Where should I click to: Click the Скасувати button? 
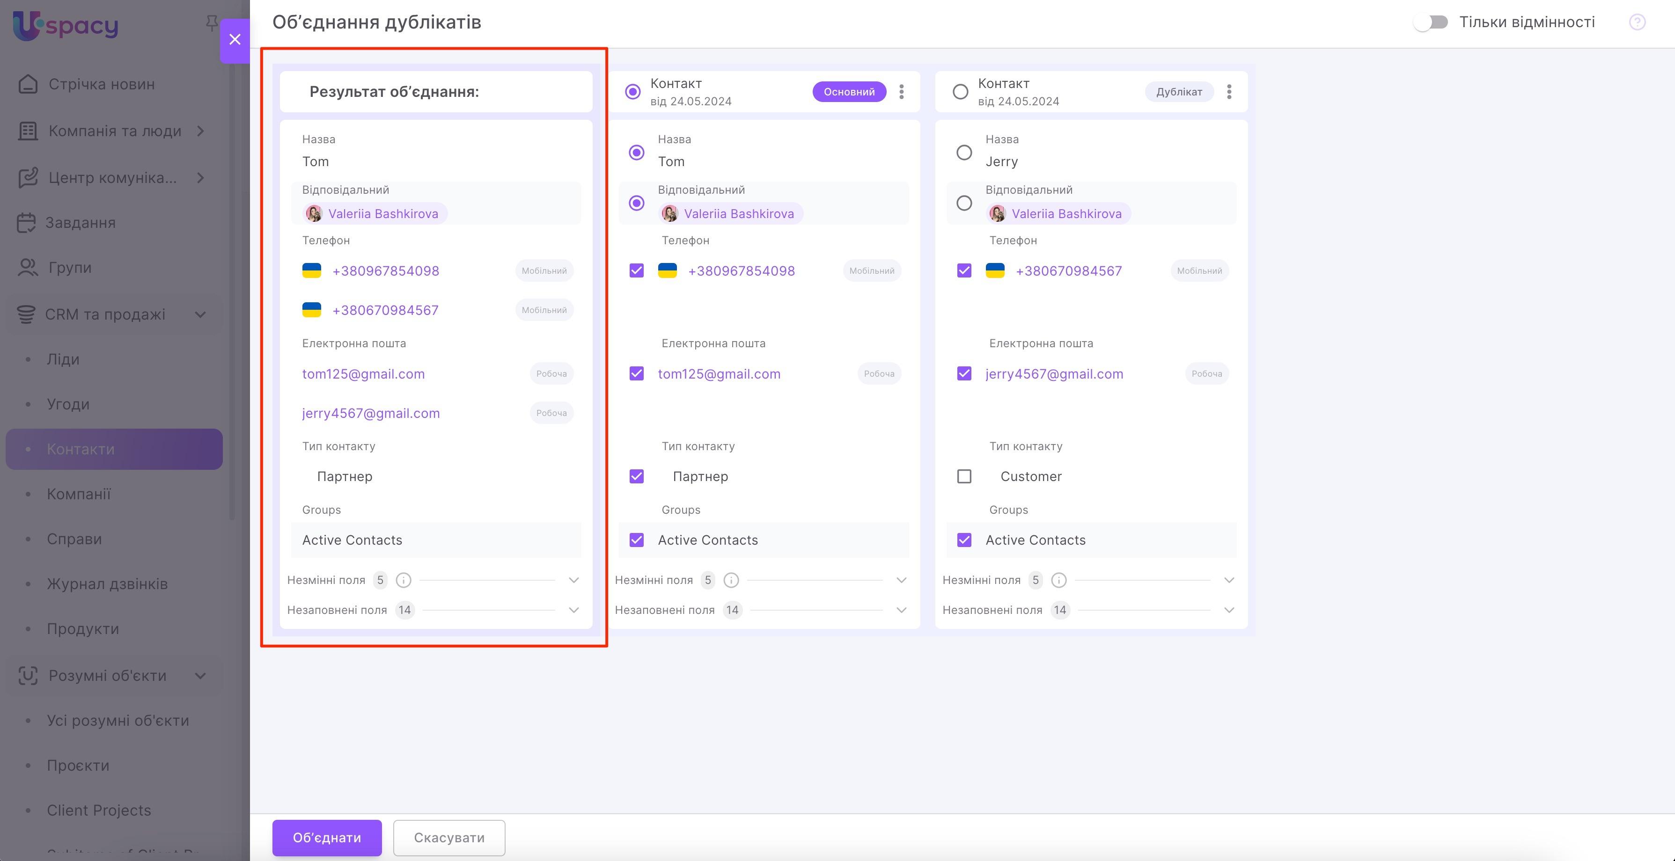448,838
